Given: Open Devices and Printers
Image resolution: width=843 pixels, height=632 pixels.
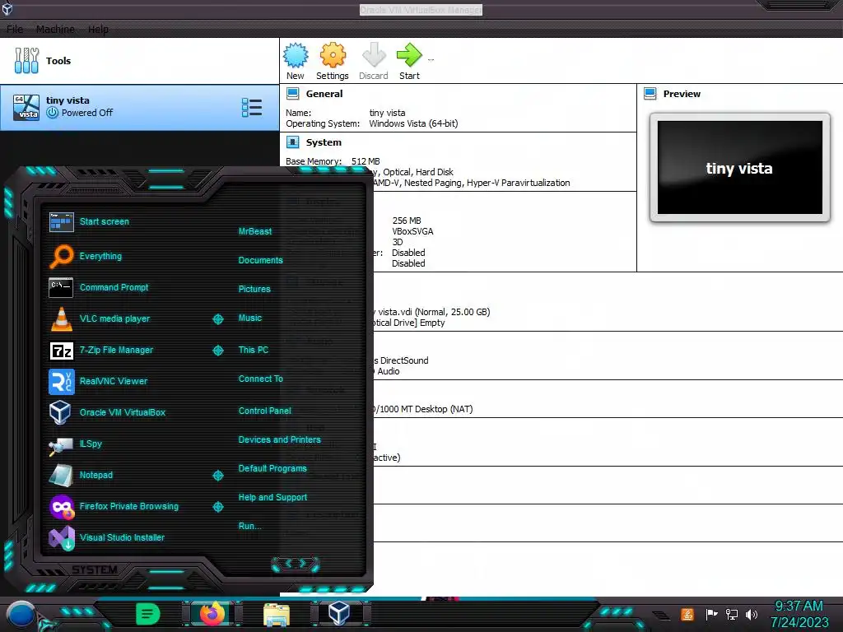Looking at the screenshot, I should point(280,439).
